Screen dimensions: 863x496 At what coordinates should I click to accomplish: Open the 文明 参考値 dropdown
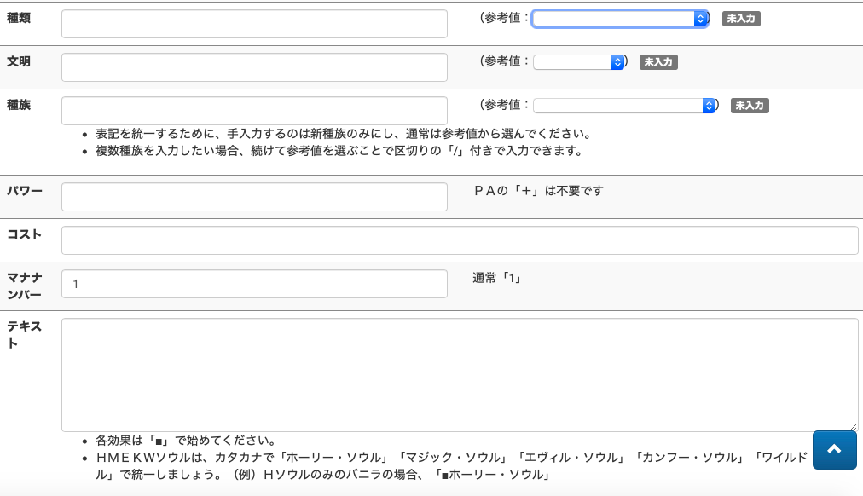pos(578,62)
